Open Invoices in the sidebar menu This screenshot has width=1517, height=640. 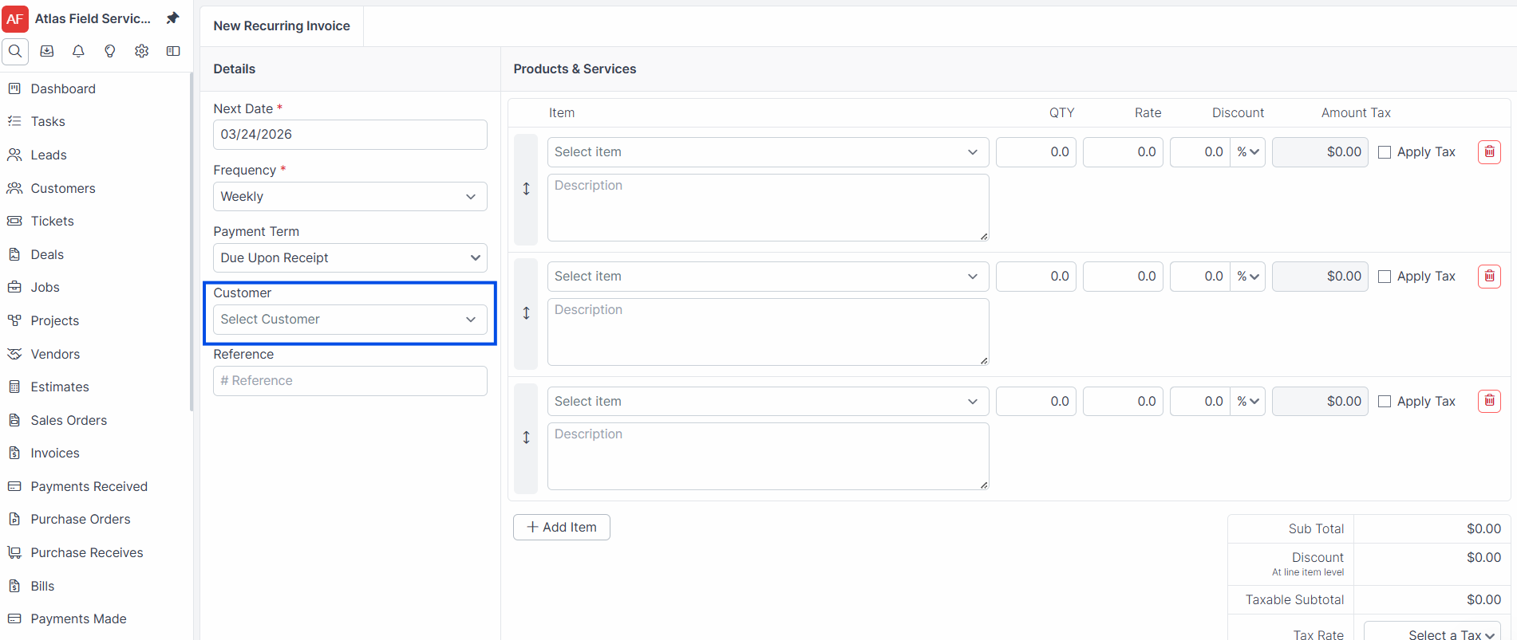(x=54, y=453)
